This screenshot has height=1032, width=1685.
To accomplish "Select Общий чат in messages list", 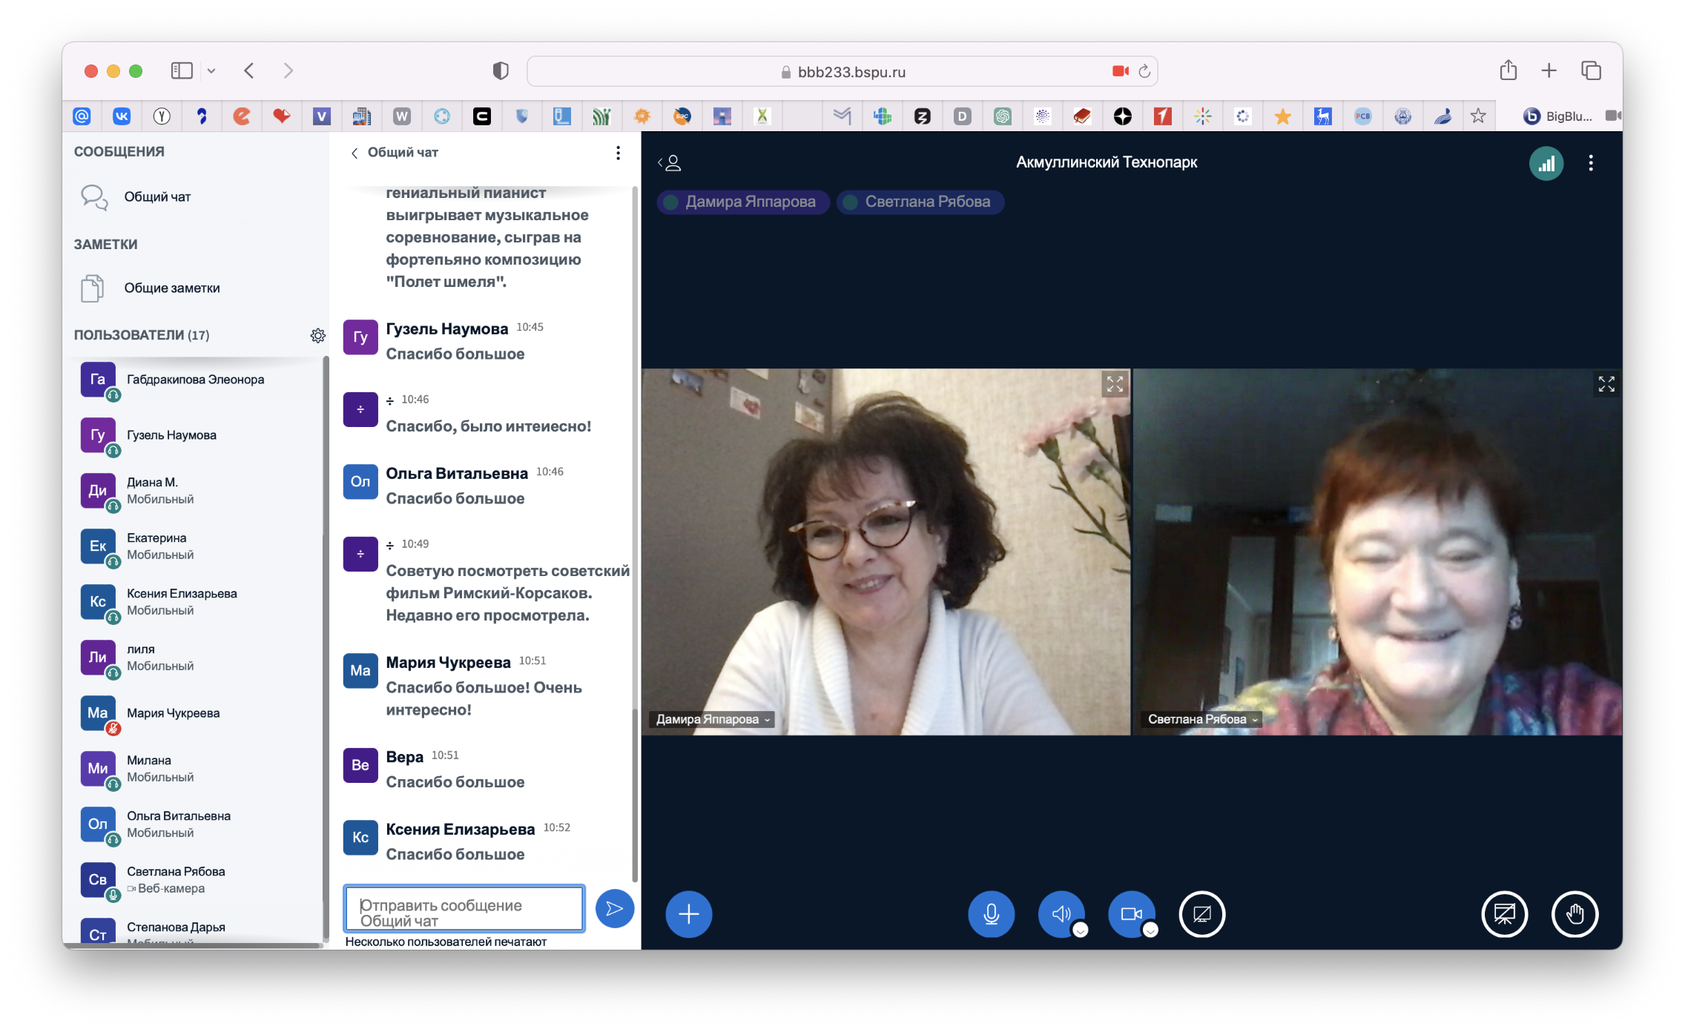I will [157, 197].
